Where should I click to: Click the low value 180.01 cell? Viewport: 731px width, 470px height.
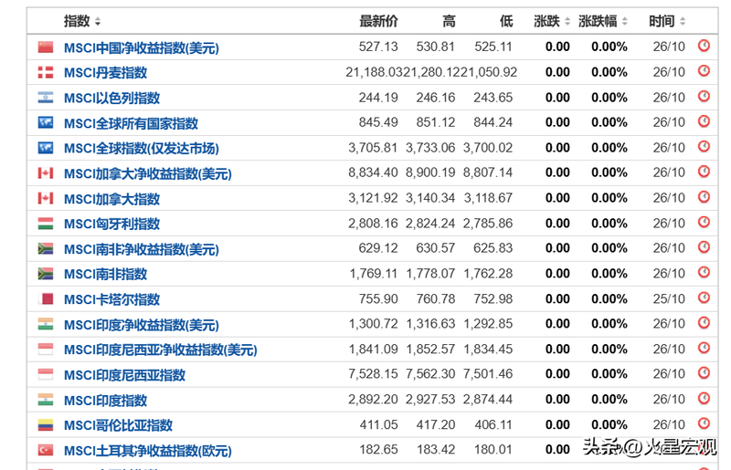click(x=493, y=450)
